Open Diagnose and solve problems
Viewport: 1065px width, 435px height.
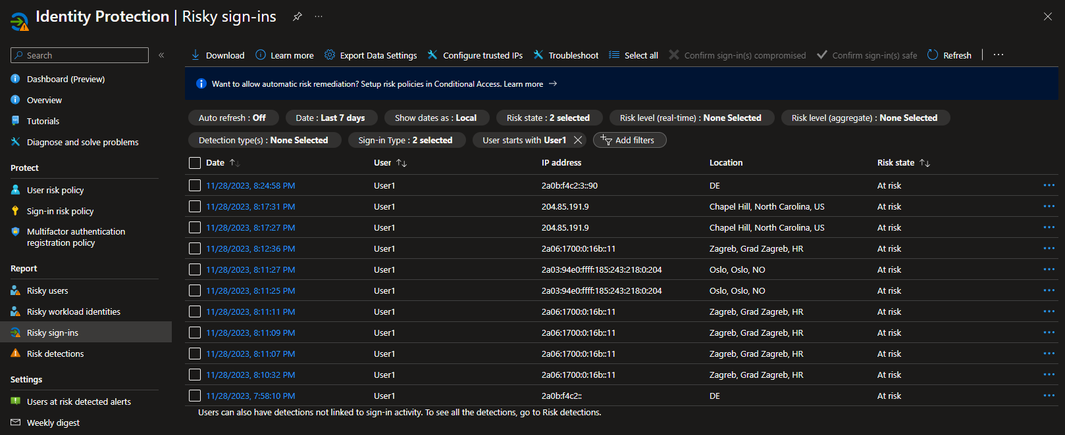83,142
